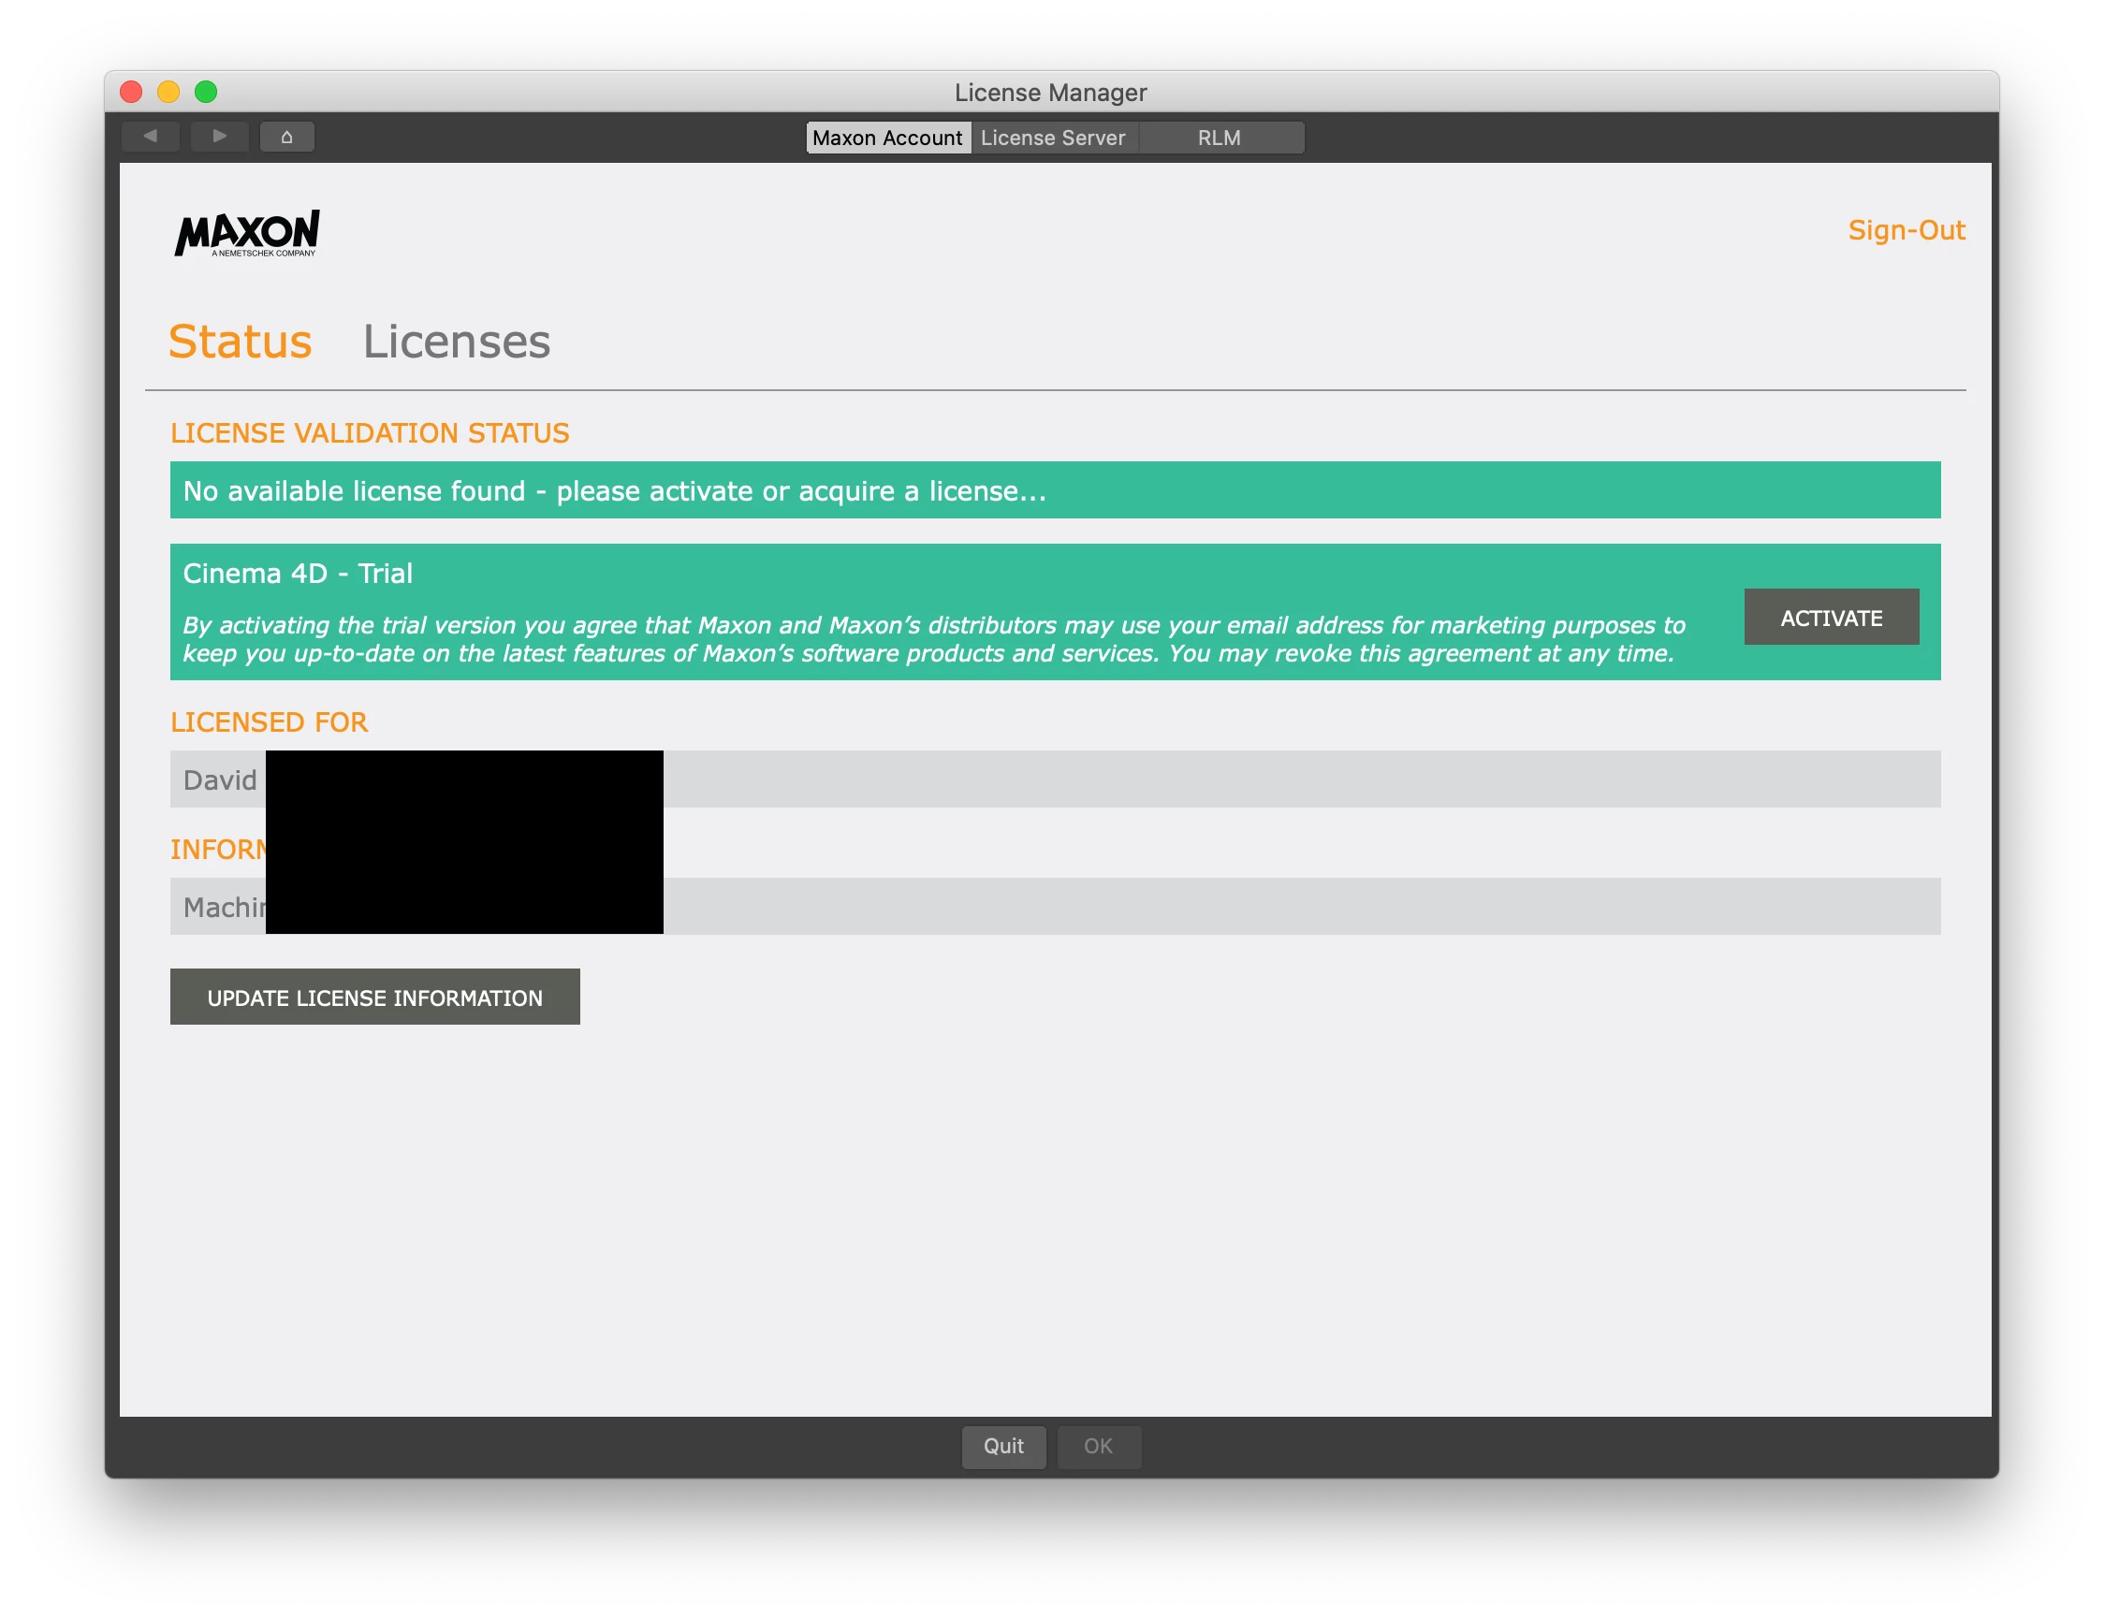Open the Status section
The width and height of the screenshot is (2104, 1617).
[240, 342]
